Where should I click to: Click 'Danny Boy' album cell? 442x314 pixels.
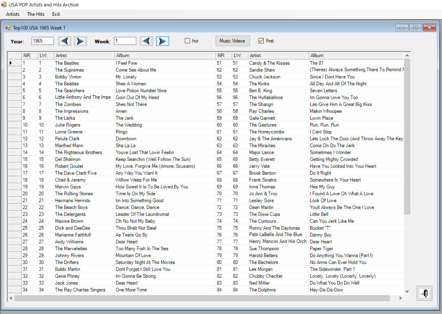356,235
